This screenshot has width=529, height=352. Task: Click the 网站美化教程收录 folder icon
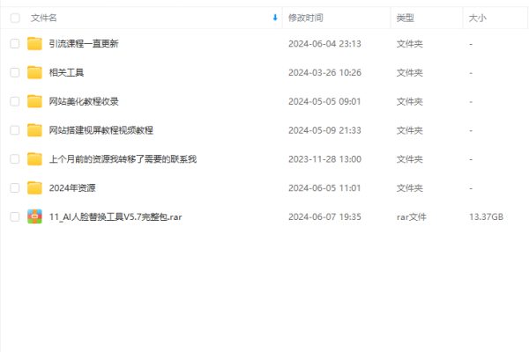pos(34,101)
